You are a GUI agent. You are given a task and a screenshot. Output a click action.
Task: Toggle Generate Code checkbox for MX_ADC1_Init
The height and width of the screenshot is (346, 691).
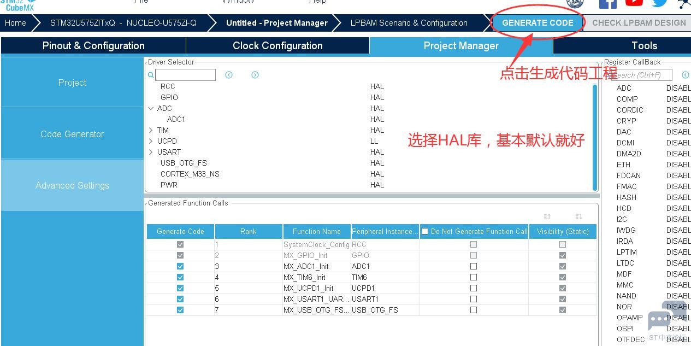click(x=180, y=266)
